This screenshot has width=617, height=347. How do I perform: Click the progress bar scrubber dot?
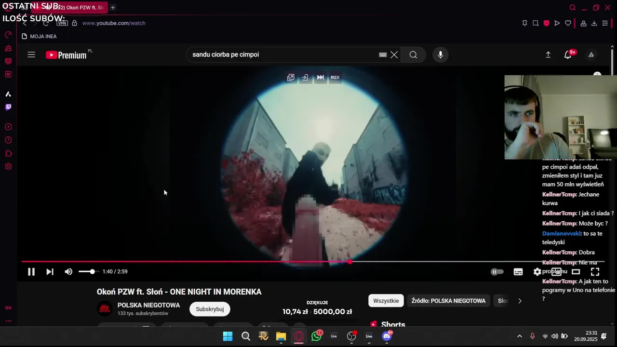click(x=350, y=262)
